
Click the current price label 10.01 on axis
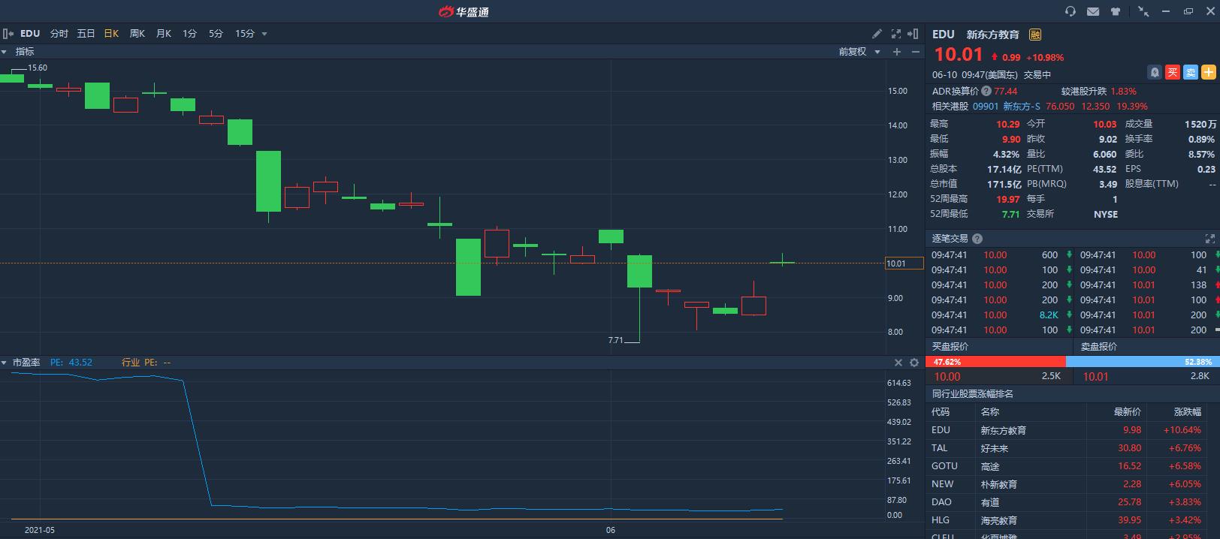(904, 263)
